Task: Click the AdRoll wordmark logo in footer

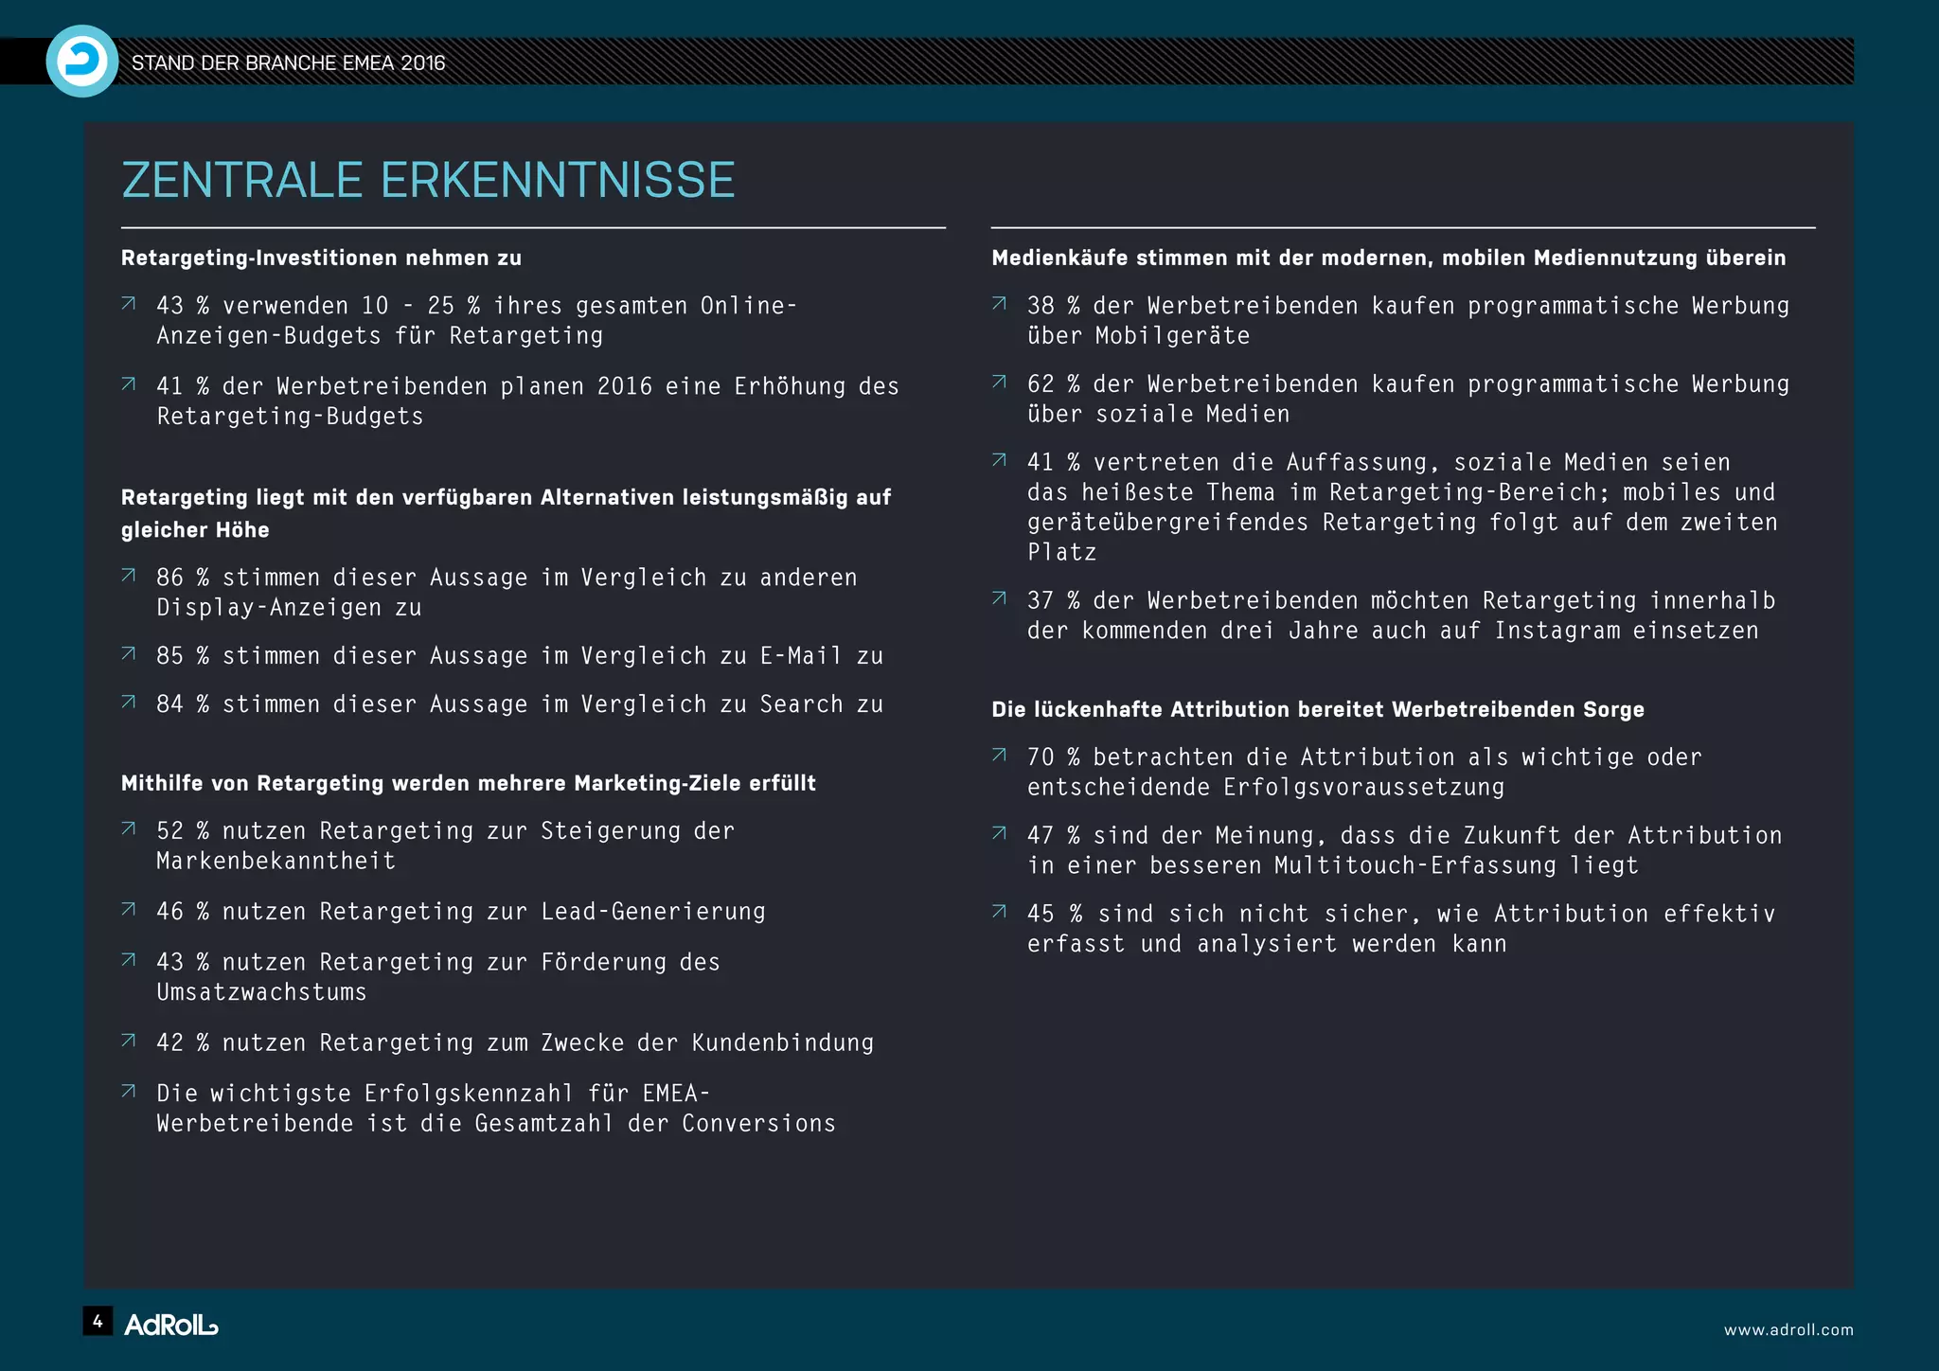Action: point(171,1325)
